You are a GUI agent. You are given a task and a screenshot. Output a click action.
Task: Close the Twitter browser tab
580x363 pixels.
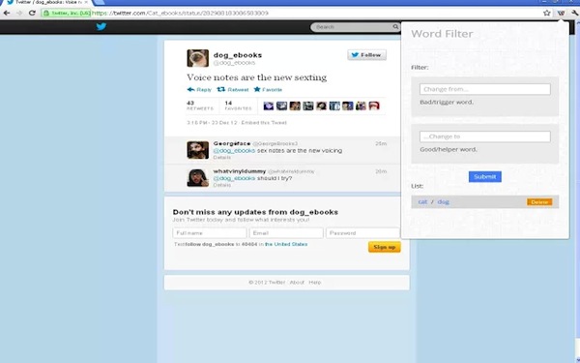pyautogui.click(x=86, y=2)
